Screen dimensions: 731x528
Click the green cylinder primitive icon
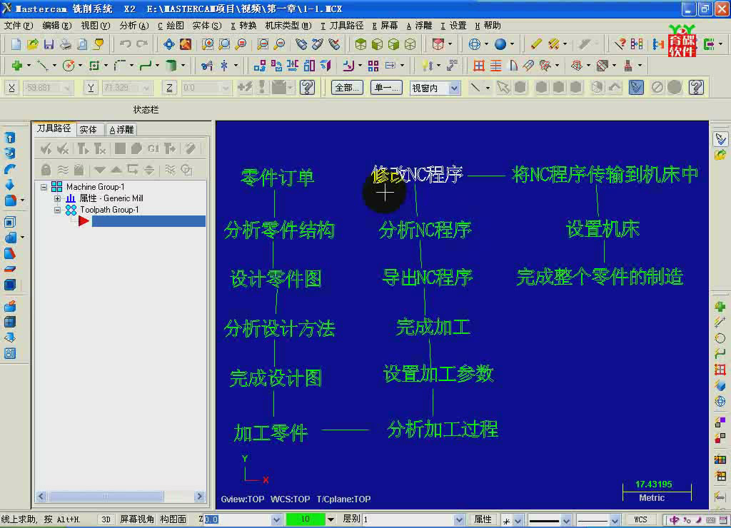171,66
